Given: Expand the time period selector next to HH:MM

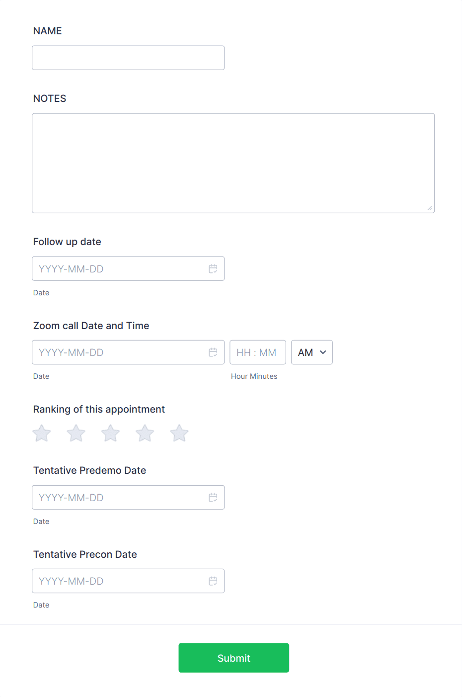Looking at the screenshot, I should coord(311,352).
